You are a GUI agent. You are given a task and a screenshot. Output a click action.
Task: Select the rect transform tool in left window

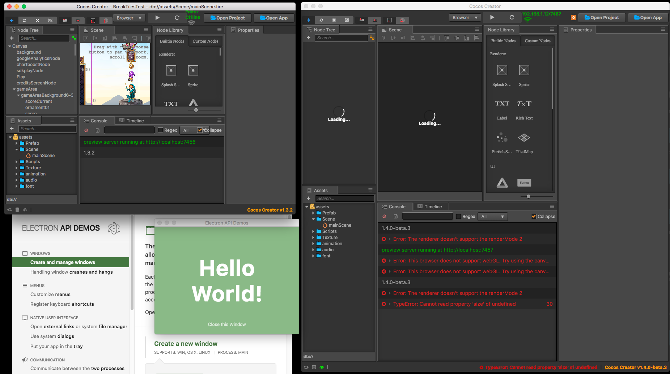pos(50,20)
